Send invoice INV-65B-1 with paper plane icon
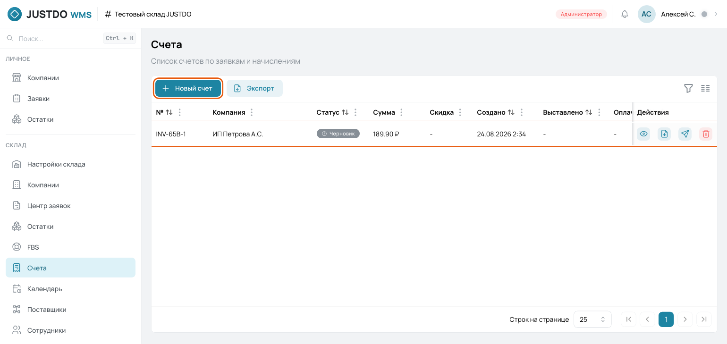This screenshot has width=727, height=344. (x=685, y=134)
